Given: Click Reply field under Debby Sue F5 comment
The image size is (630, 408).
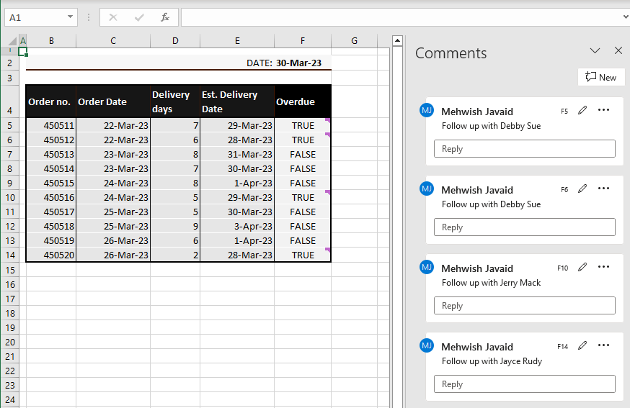Looking at the screenshot, I should (524, 149).
